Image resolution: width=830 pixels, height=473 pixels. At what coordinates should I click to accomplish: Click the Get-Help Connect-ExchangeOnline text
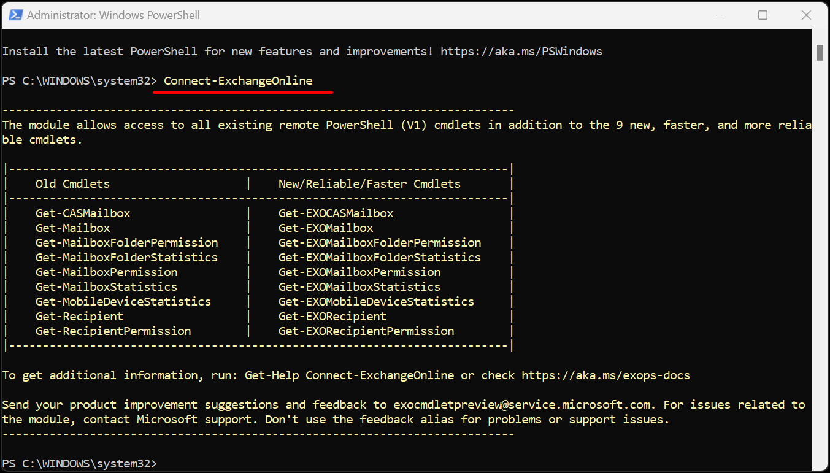[x=350, y=375]
